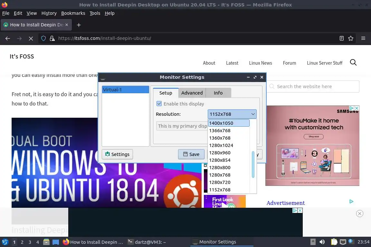Open Firefox Help menu
This screenshot has height=247, width=371.
pyautogui.click(x=109, y=13)
